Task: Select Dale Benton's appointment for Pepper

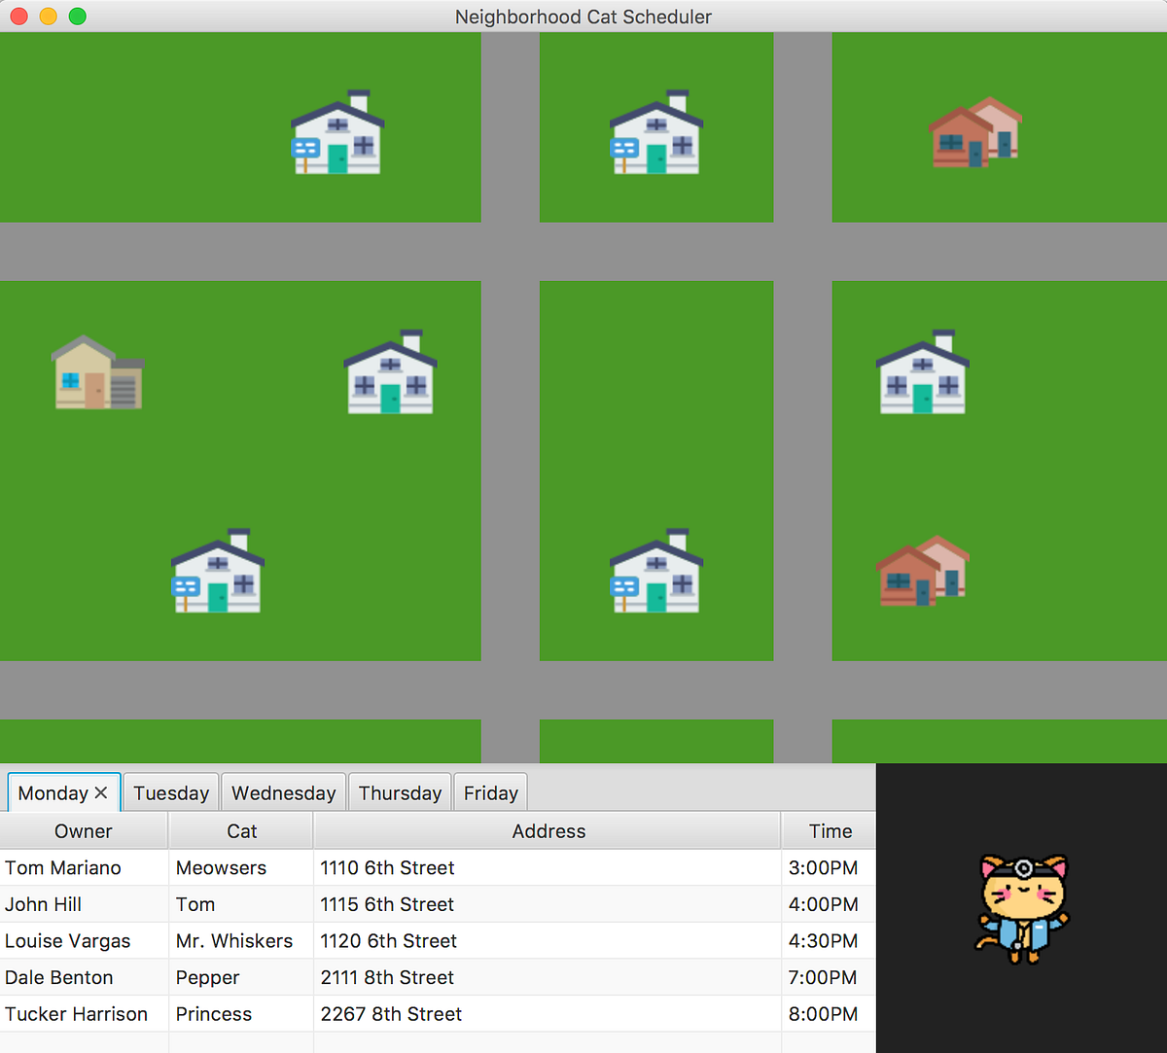Action: (x=389, y=977)
